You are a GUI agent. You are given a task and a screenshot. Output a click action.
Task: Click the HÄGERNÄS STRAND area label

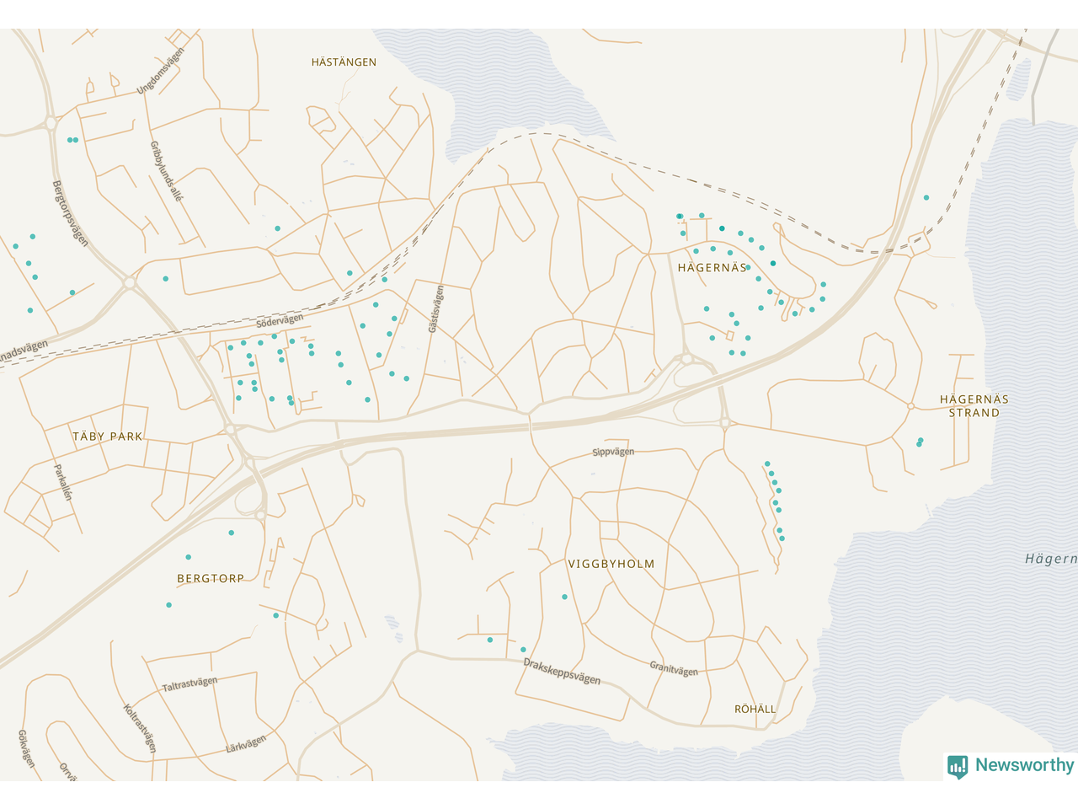pos(974,406)
